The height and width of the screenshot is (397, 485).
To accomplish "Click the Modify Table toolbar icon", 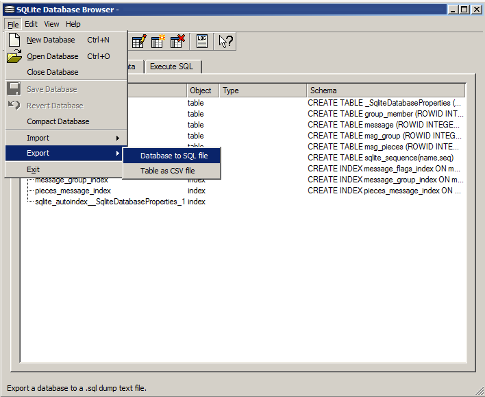I will coord(138,41).
